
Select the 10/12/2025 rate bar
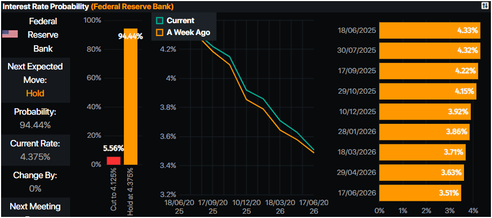click(x=425, y=111)
